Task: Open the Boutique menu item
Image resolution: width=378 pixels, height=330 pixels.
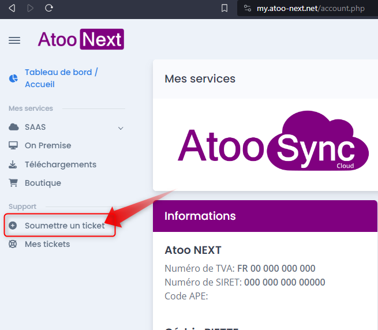Action: point(43,183)
